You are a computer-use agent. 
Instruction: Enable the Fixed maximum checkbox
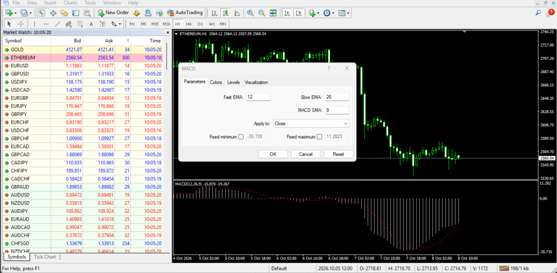(x=319, y=137)
